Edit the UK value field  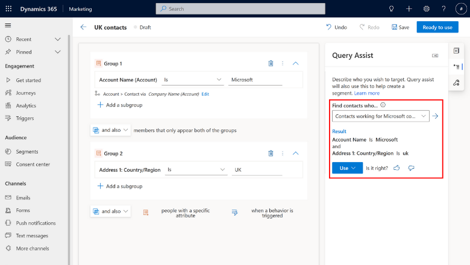[257, 170]
